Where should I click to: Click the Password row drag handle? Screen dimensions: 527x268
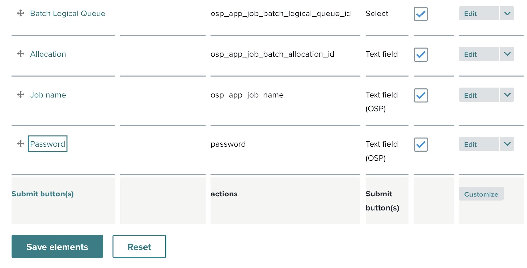tap(21, 144)
